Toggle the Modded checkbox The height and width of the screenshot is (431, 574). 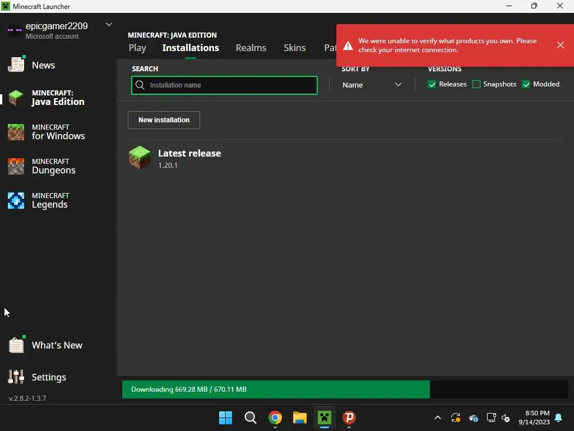pyautogui.click(x=526, y=84)
